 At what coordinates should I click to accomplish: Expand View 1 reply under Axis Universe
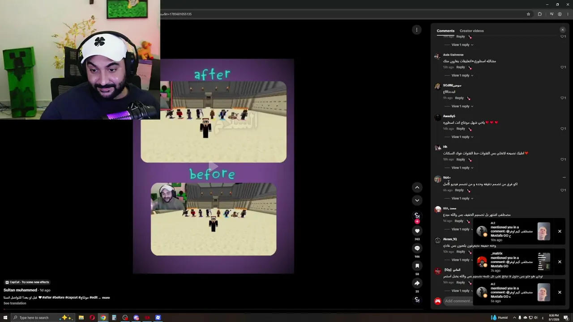(462, 76)
